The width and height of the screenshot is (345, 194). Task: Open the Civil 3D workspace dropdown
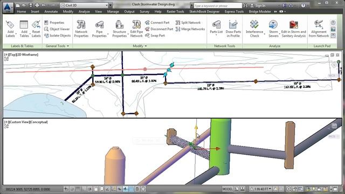pyautogui.click(x=85, y=5)
